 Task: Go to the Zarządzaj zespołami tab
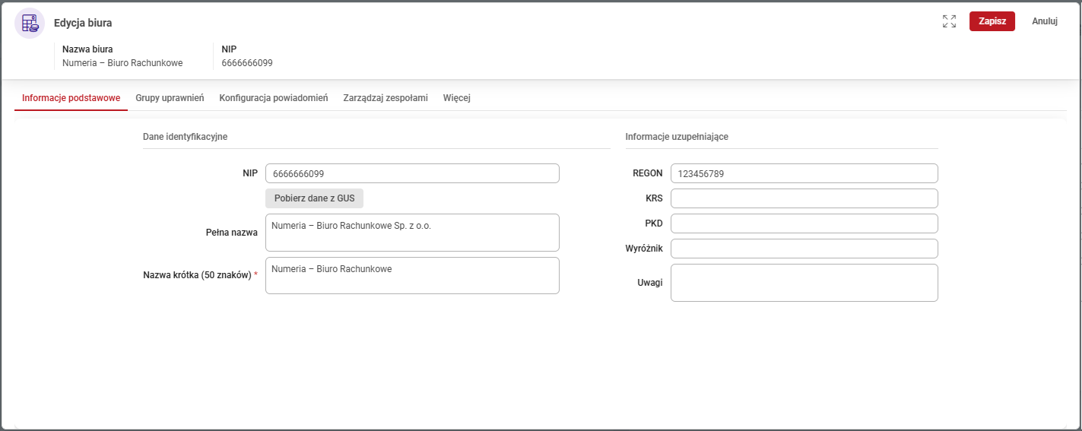click(385, 98)
